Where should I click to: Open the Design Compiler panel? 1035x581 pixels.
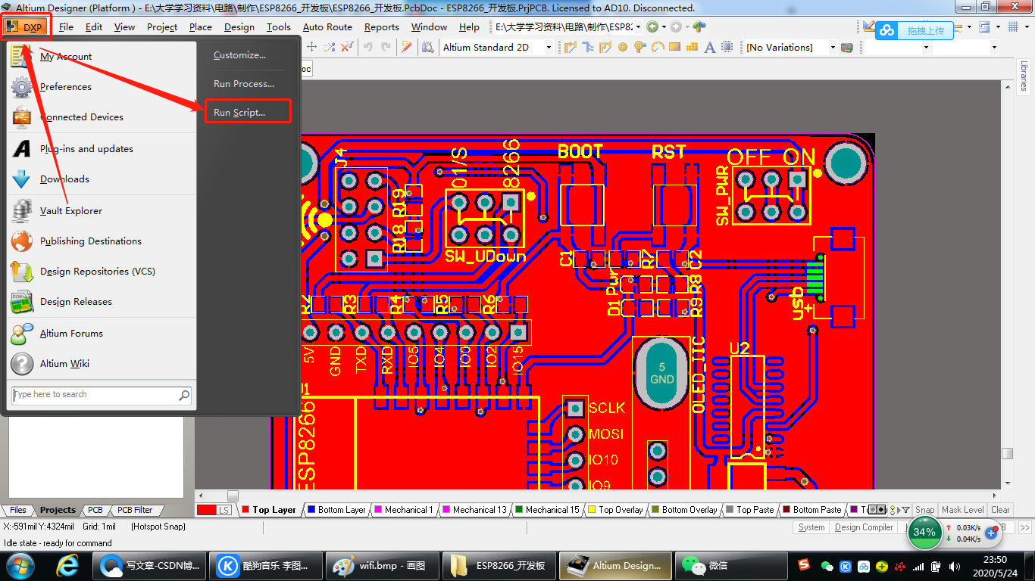(x=863, y=527)
